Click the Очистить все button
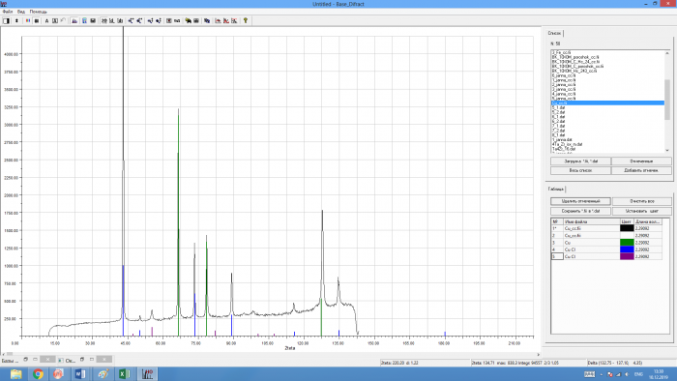 click(641, 201)
